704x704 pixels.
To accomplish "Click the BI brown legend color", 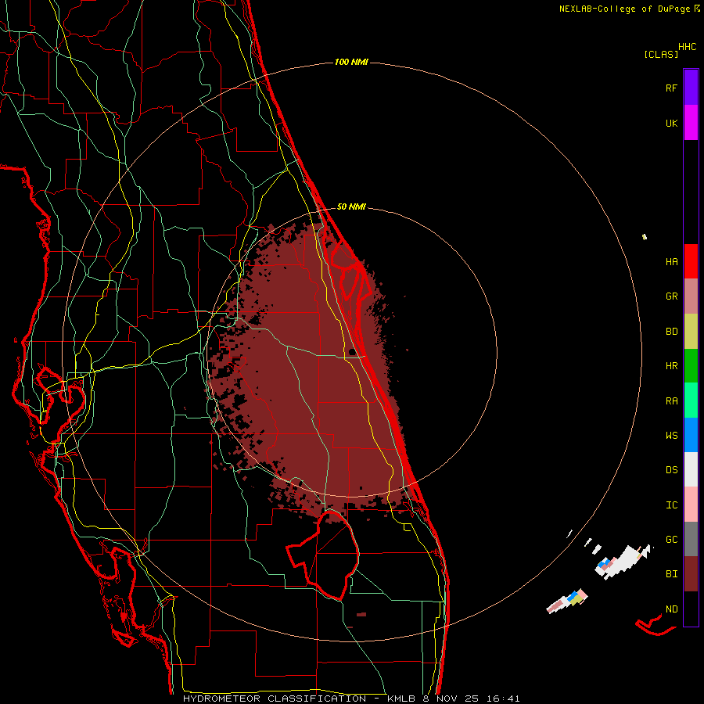I will [x=691, y=574].
